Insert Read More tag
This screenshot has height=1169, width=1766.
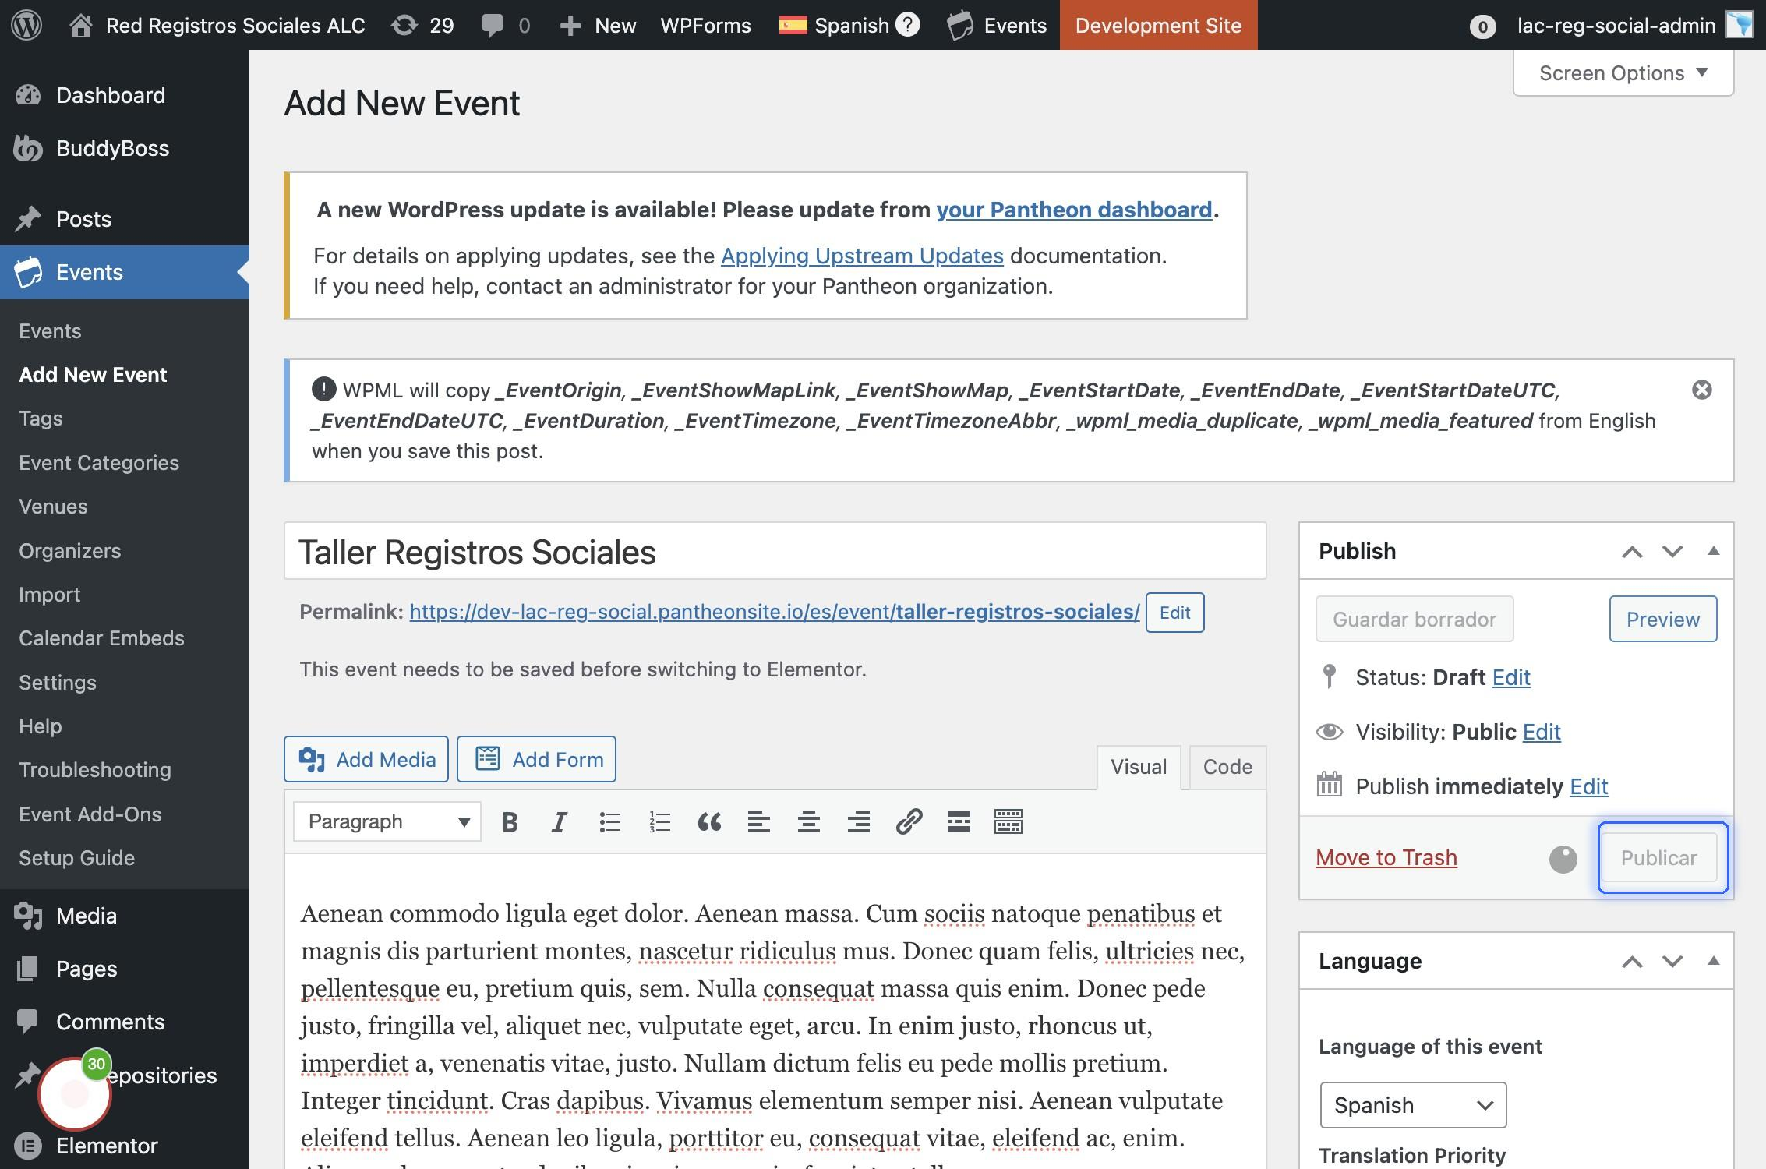tap(958, 821)
